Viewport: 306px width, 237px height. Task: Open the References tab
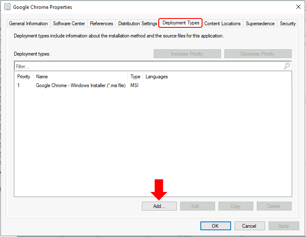[x=101, y=24]
